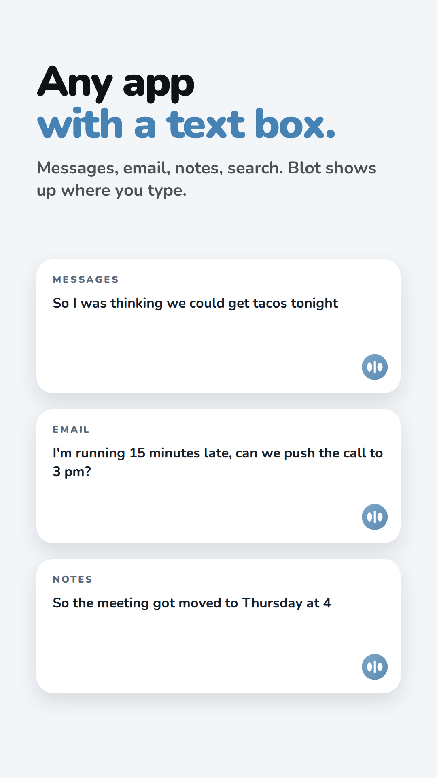This screenshot has width=437, height=778.
Task: Select the NOTES card label
Action: coord(73,579)
